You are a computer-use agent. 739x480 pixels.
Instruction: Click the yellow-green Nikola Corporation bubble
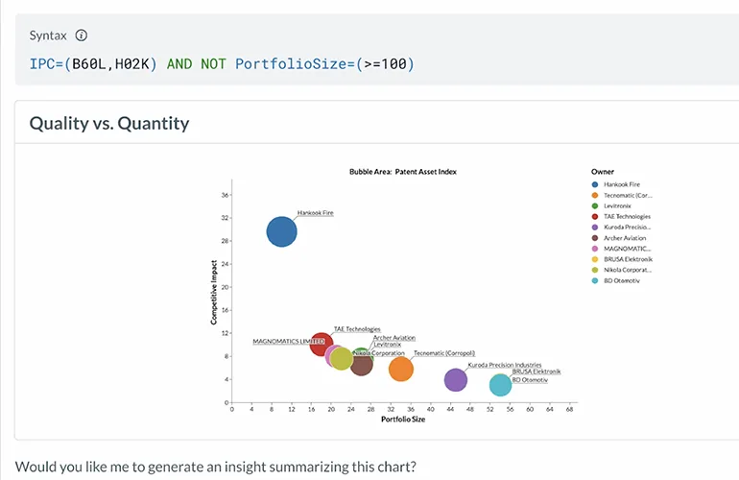point(342,360)
